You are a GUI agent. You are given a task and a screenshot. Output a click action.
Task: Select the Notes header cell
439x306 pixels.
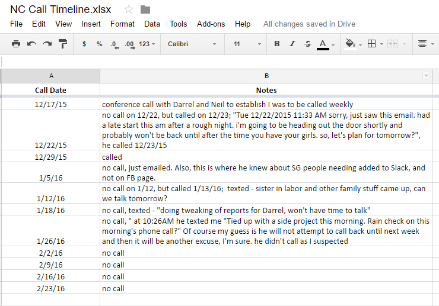click(266, 90)
